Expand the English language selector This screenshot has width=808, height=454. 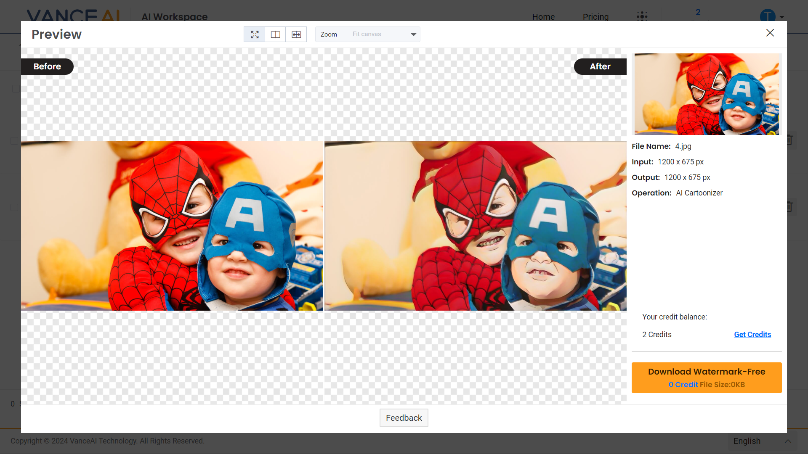coord(762,441)
